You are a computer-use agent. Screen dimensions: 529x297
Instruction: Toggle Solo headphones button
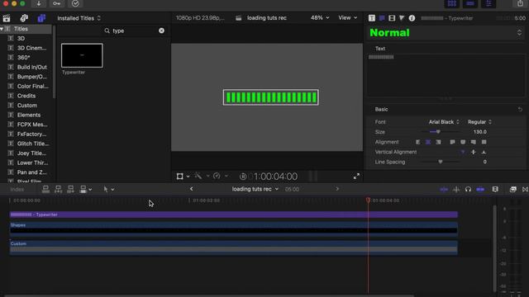pos(468,190)
